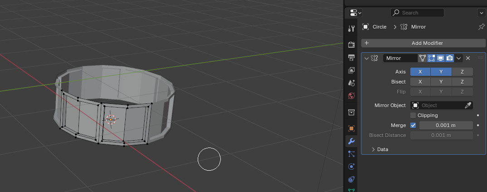The height and width of the screenshot is (192, 487).
Task: Toggle Mirror on-cage editing
Action: click(423, 58)
